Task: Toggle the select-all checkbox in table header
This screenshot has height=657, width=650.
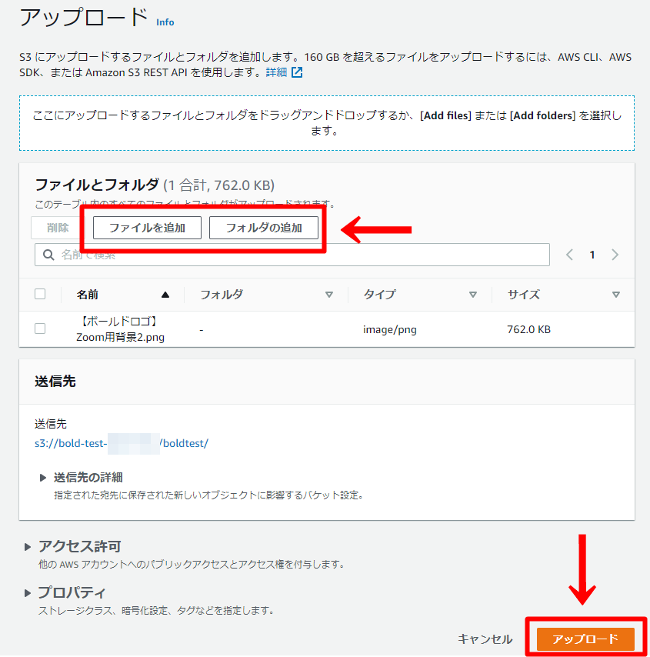Action: tap(40, 294)
